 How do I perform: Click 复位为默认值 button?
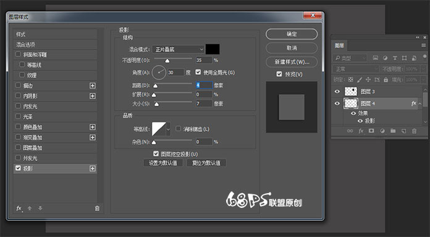(x=206, y=163)
